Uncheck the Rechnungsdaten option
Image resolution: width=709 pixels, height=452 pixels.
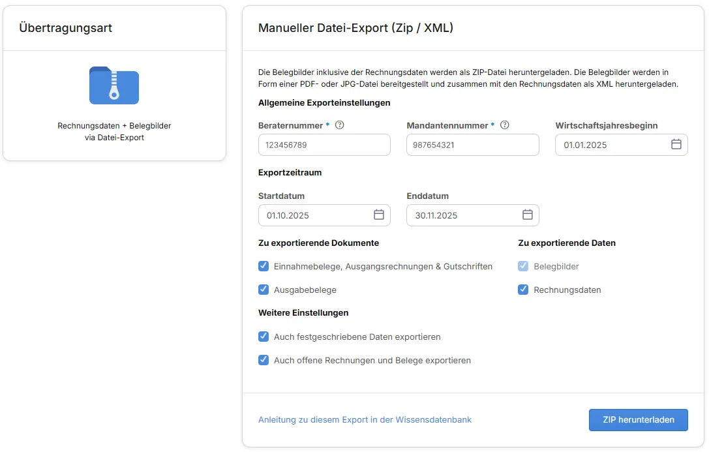(x=523, y=290)
